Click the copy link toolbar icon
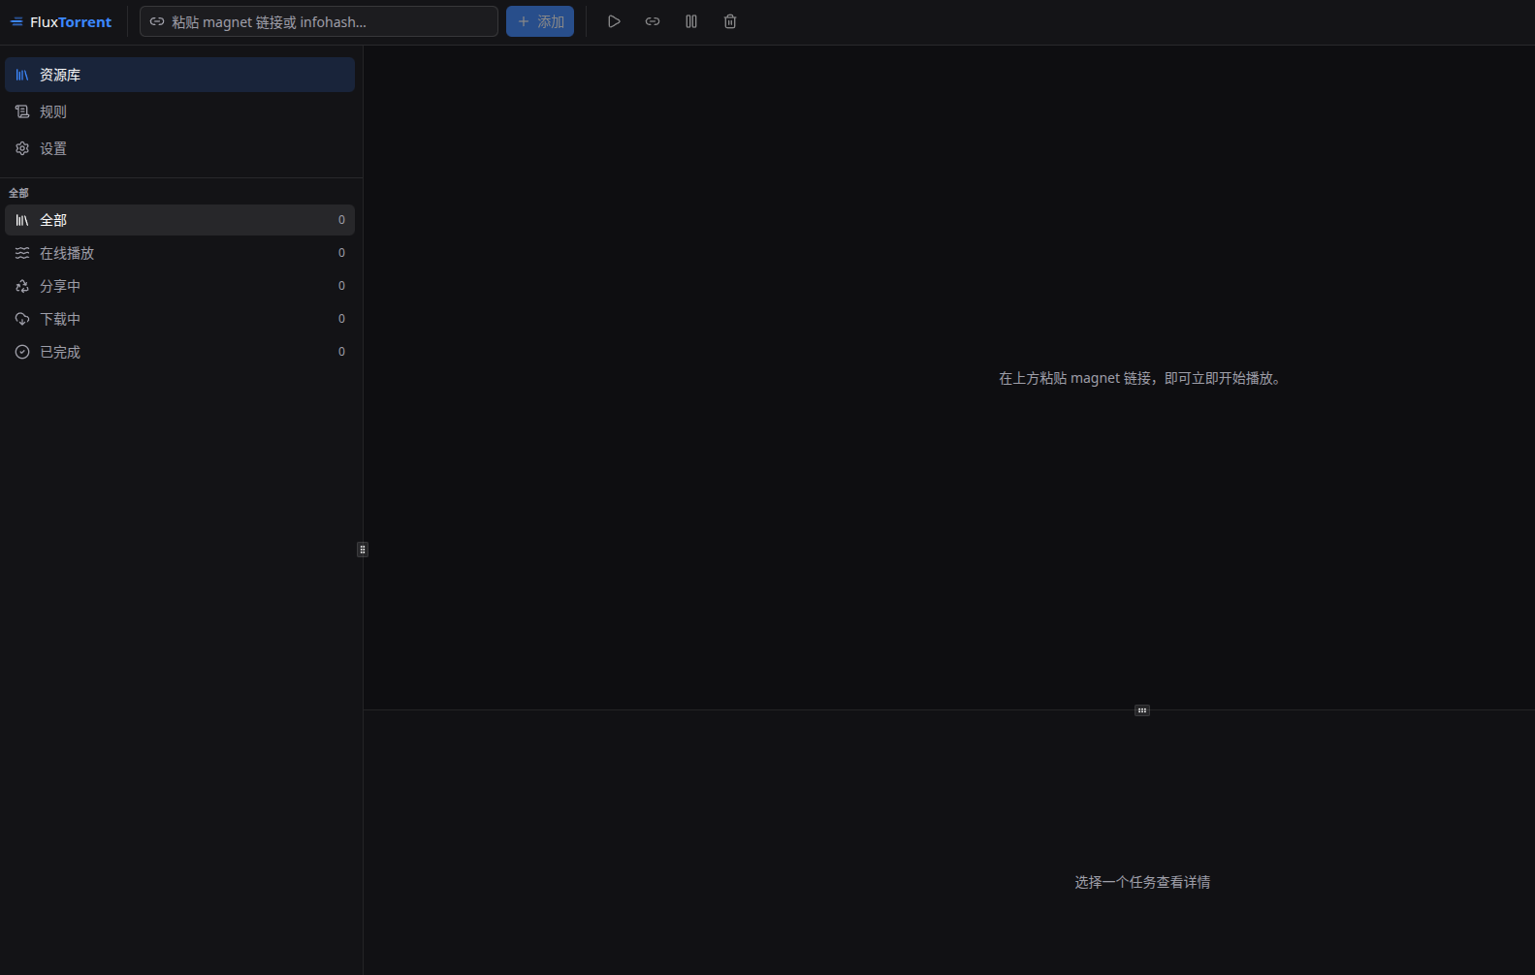Image resolution: width=1535 pixels, height=975 pixels. coord(653,21)
